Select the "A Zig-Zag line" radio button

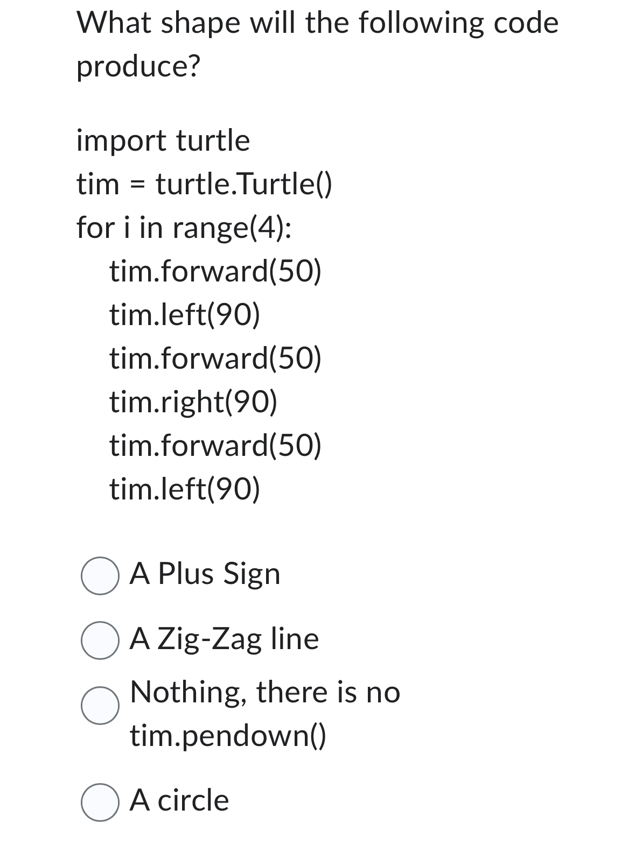pos(100,641)
